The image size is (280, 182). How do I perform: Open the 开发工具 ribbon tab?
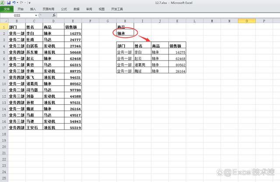117,9
